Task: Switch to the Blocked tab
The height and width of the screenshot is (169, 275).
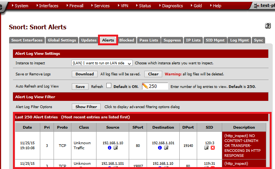Action: [x=126, y=40]
